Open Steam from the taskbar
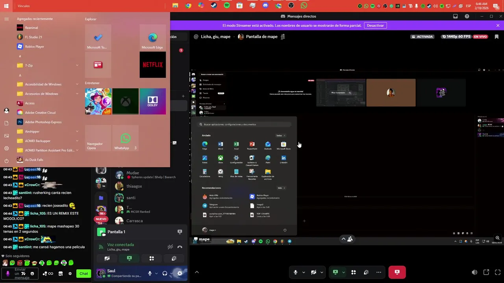This screenshot has height=283, width=504. 214,6
